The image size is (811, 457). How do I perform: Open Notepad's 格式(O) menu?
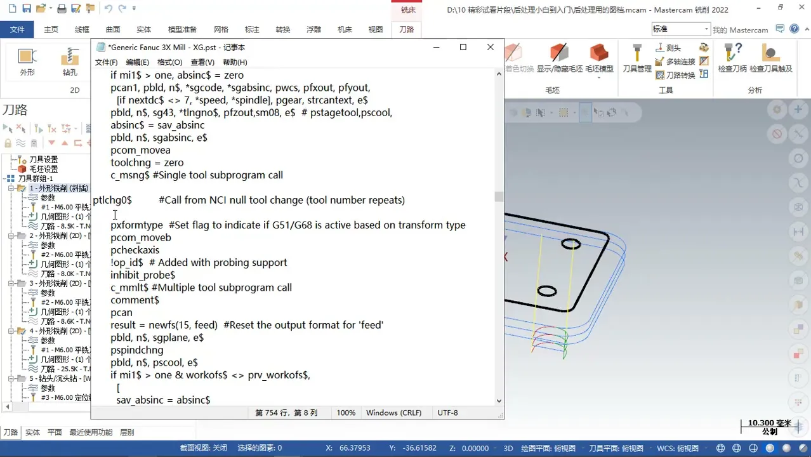pyautogui.click(x=169, y=62)
